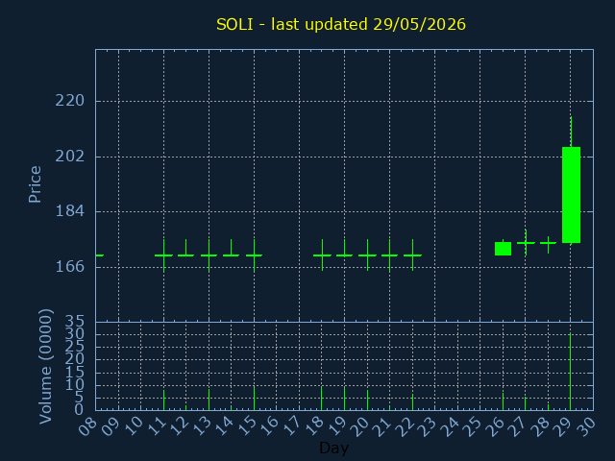Click the day 27 candlestick

(x=526, y=243)
